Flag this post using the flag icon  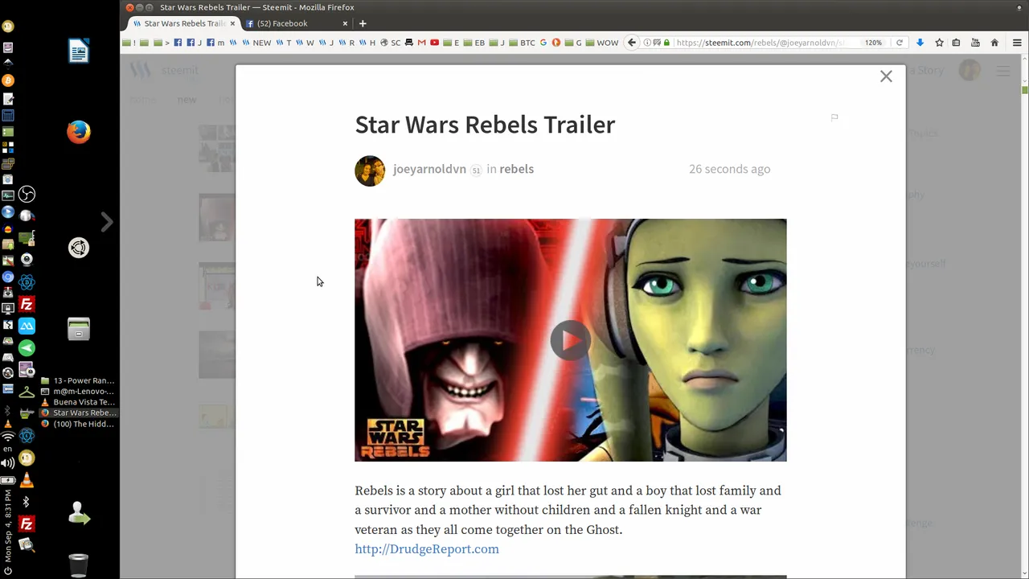[834, 117]
